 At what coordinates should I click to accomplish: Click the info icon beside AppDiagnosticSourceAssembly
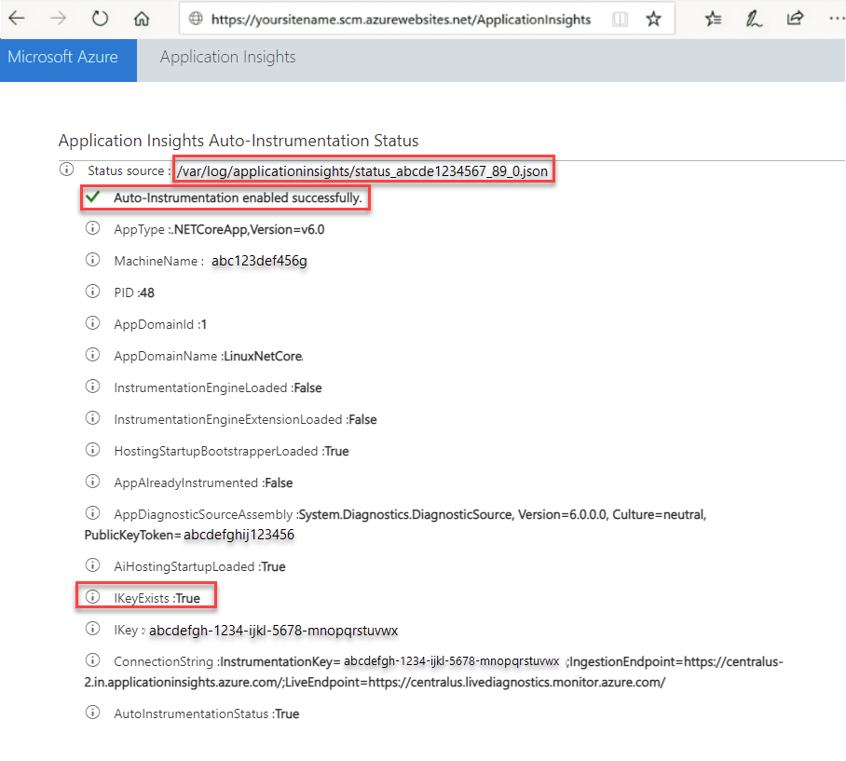pos(93,512)
